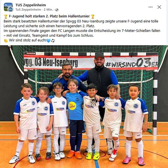This screenshot has width=168, height=168.
Task: Click the bold headline F-Jugend holt starken 2. Platz
Action: click(49, 16)
